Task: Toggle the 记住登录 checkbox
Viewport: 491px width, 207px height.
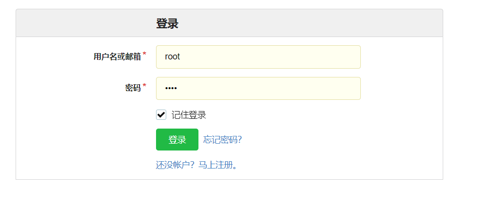Action: click(x=161, y=115)
